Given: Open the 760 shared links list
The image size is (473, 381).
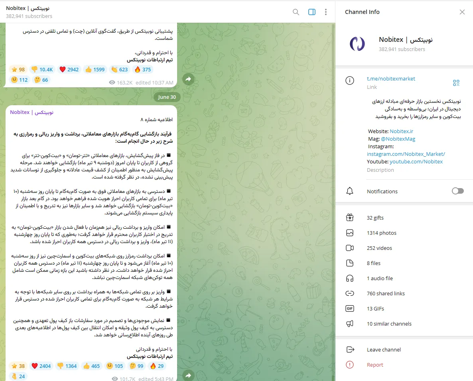Looking at the screenshot, I should (385, 293).
